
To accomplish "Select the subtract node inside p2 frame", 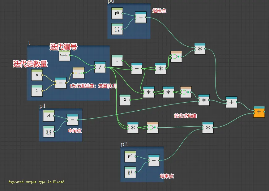I will [154, 160].
